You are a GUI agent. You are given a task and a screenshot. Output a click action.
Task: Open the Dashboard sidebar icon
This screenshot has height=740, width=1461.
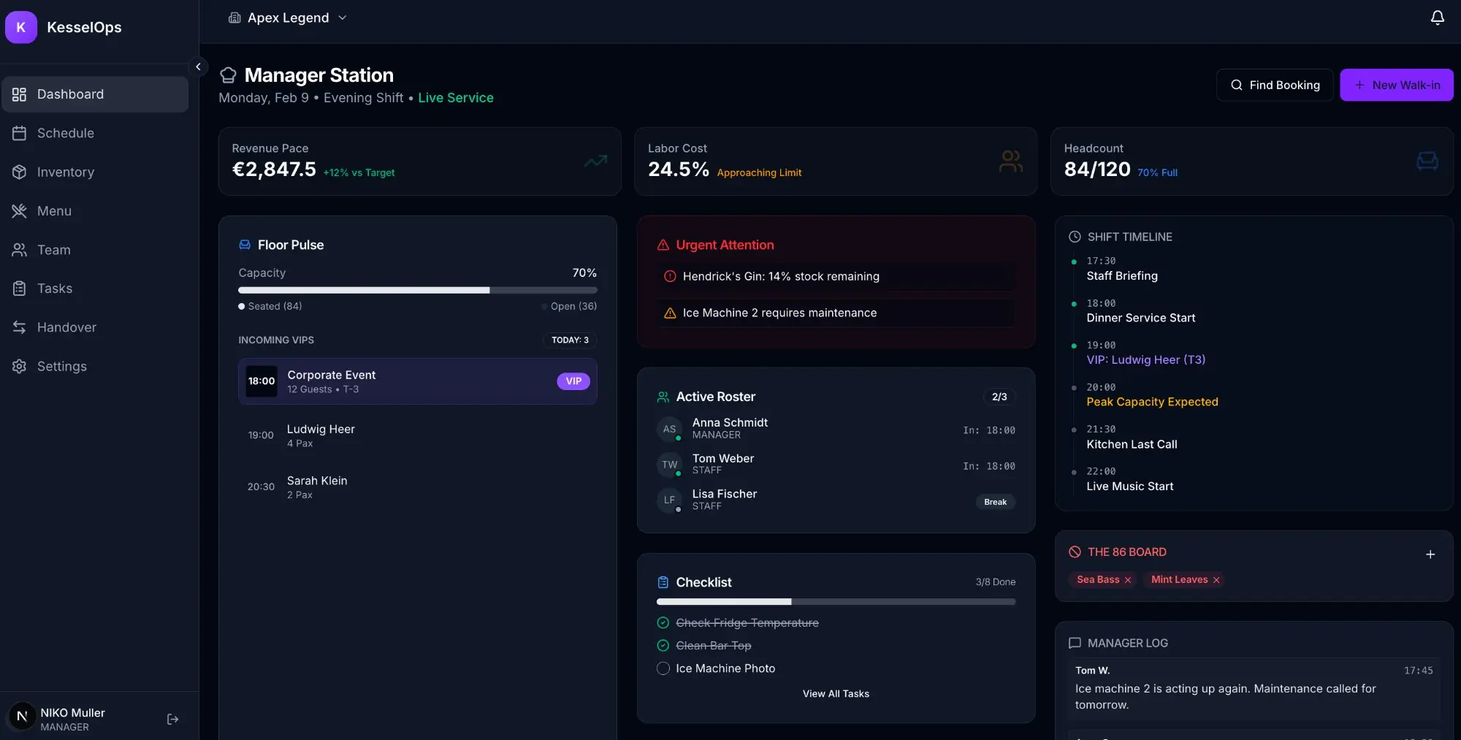(20, 94)
